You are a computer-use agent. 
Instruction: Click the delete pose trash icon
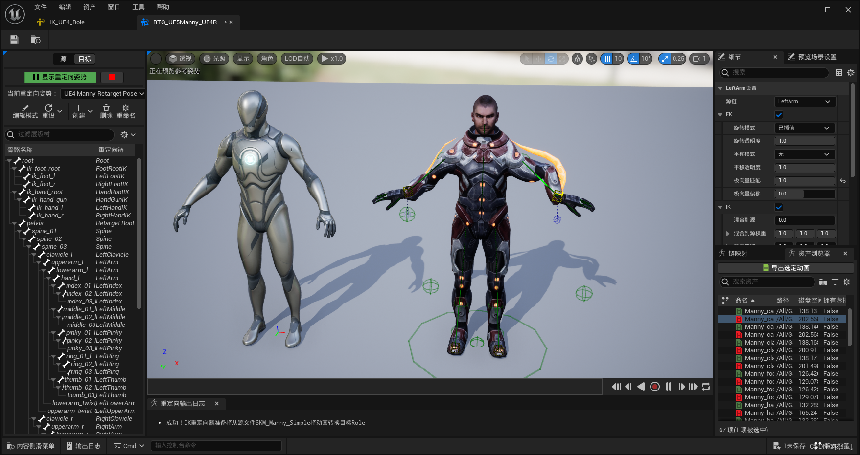pyautogui.click(x=106, y=108)
